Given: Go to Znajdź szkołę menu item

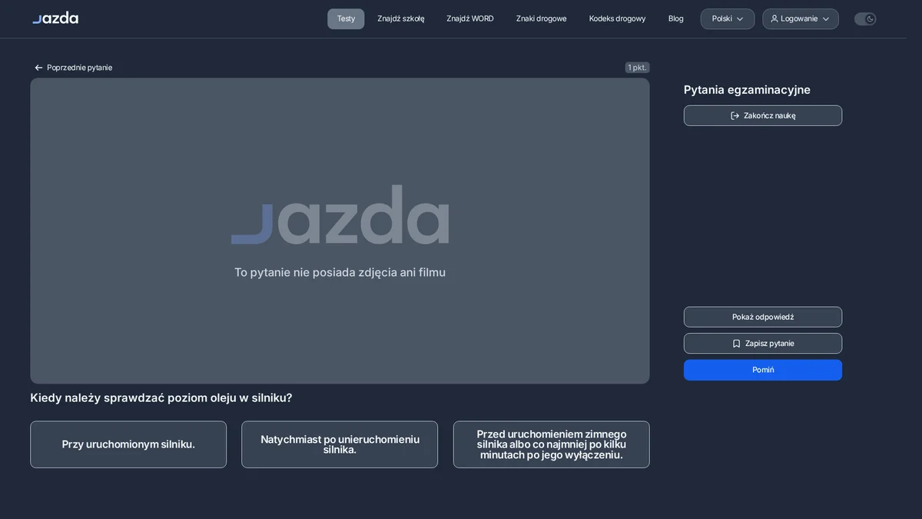Looking at the screenshot, I should coord(400,18).
